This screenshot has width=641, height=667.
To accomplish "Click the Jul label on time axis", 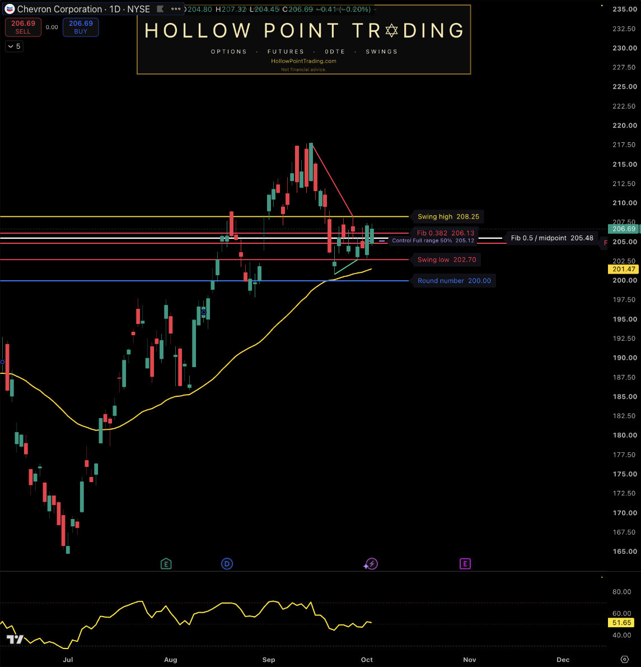I will click(68, 659).
